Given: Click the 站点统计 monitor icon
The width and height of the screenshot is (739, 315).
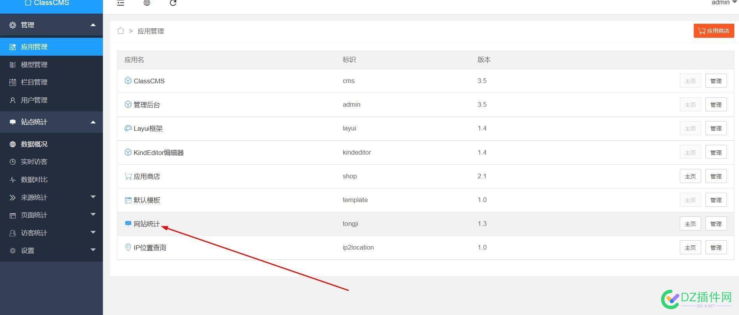Looking at the screenshot, I should [12, 122].
